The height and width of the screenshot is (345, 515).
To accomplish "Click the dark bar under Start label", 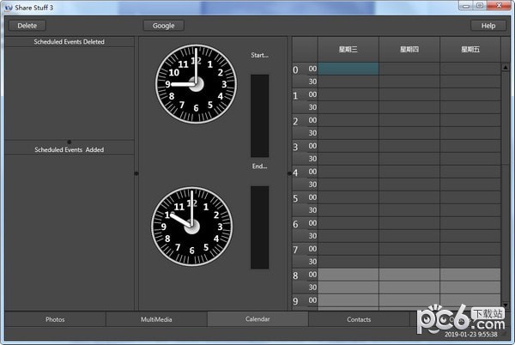I will point(259,115).
